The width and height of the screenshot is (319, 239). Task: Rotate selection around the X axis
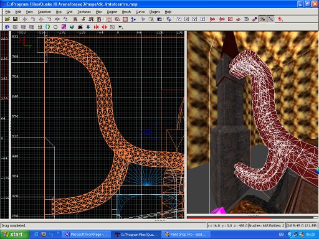pyautogui.click(x=33, y=19)
